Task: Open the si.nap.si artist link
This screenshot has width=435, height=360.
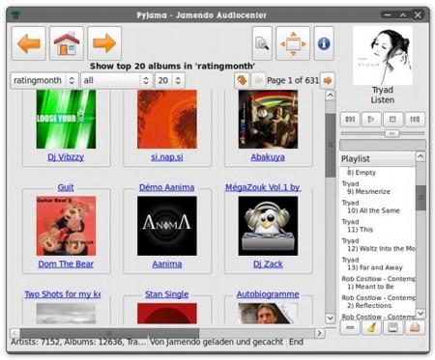Action: click(x=167, y=157)
